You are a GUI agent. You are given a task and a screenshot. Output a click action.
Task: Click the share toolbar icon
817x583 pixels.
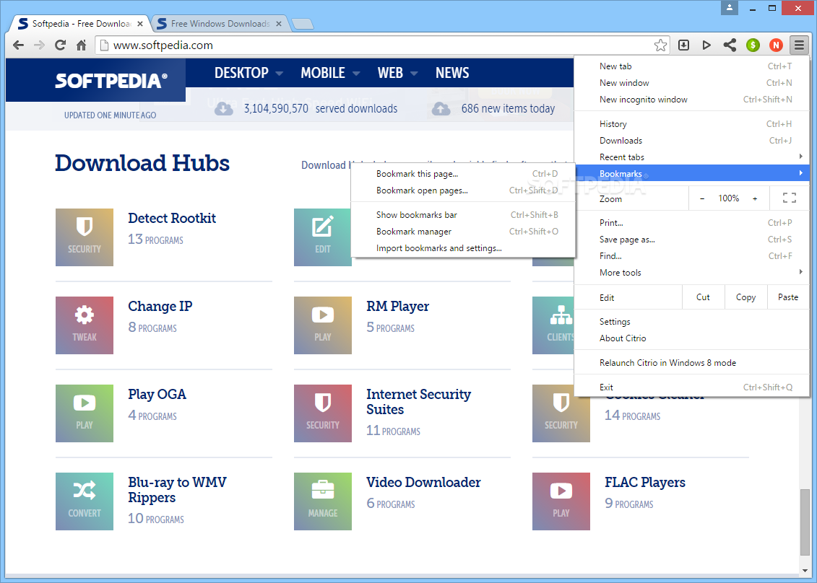point(730,45)
